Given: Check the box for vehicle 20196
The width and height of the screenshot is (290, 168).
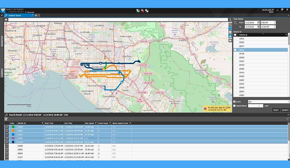Looking at the screenshot, I should click(x=235, y=54).
